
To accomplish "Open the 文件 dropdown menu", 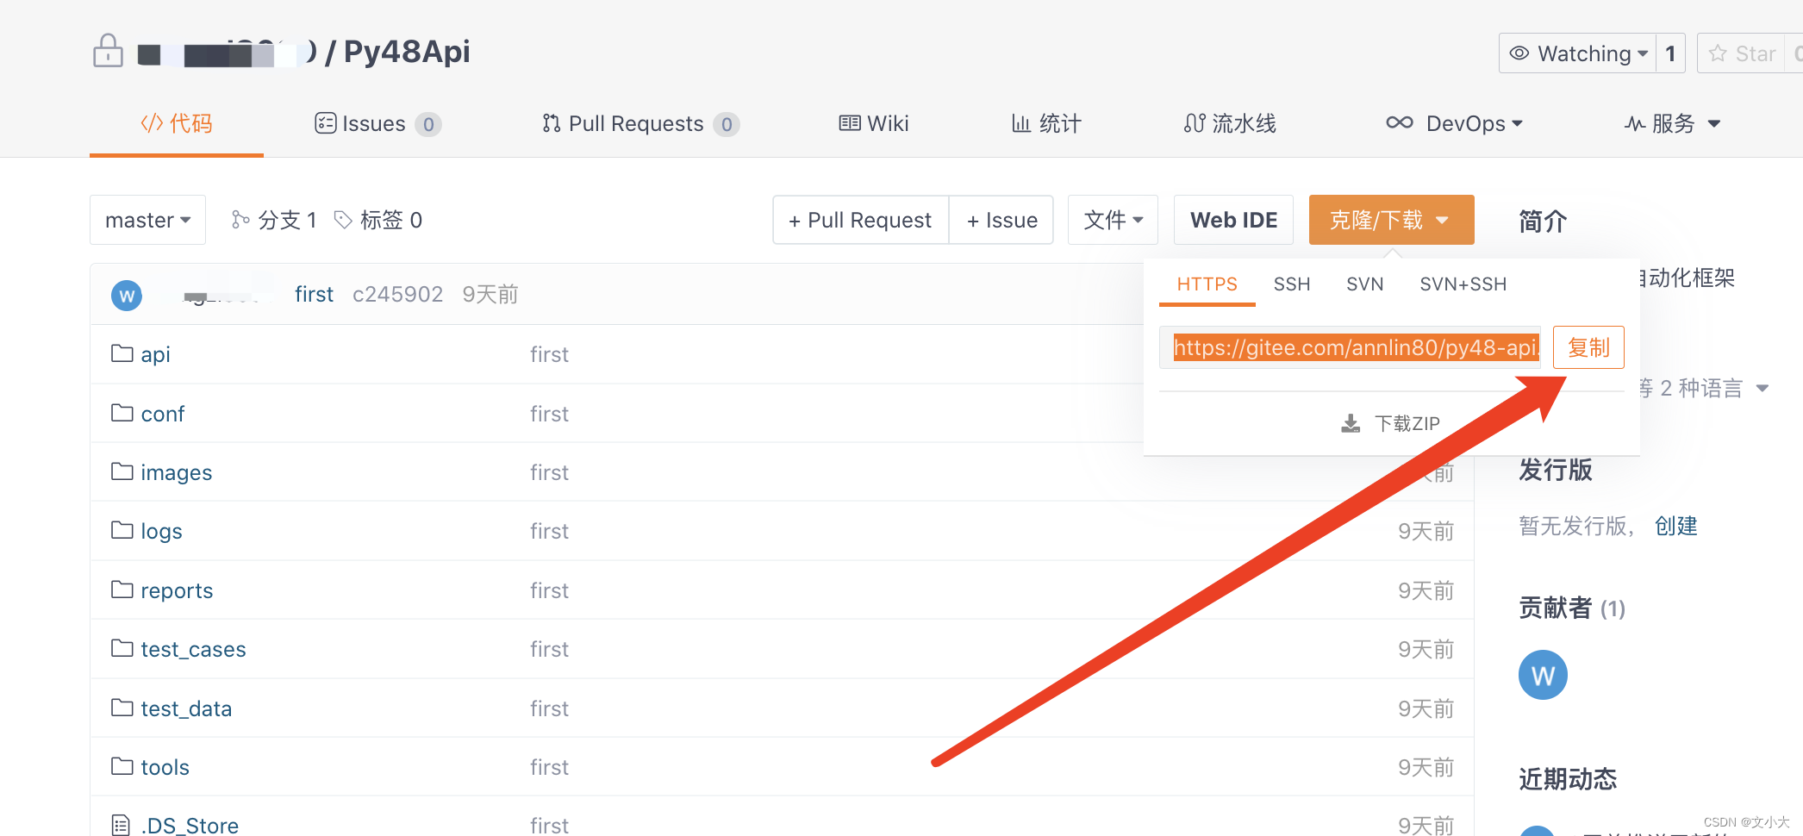I will click(x=1113, y=220).
